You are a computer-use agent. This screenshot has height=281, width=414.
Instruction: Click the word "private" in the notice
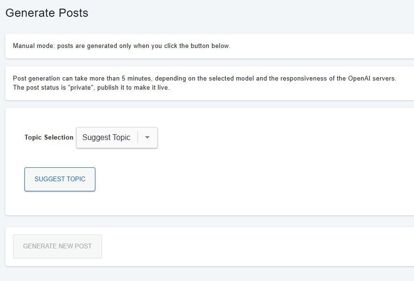click(x=81, y=88)
